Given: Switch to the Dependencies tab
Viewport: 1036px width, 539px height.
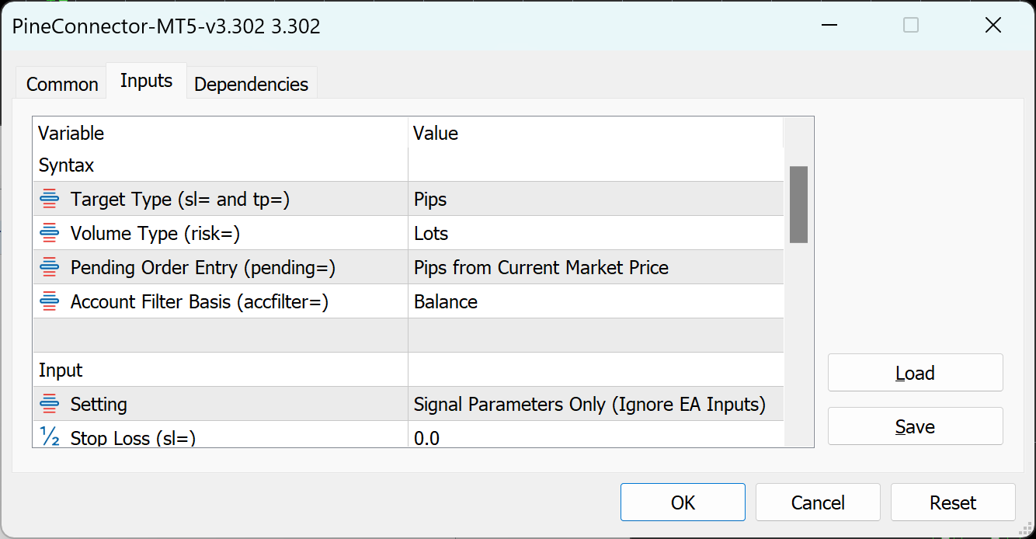Looking at the screenshot, I should (251, 84).
